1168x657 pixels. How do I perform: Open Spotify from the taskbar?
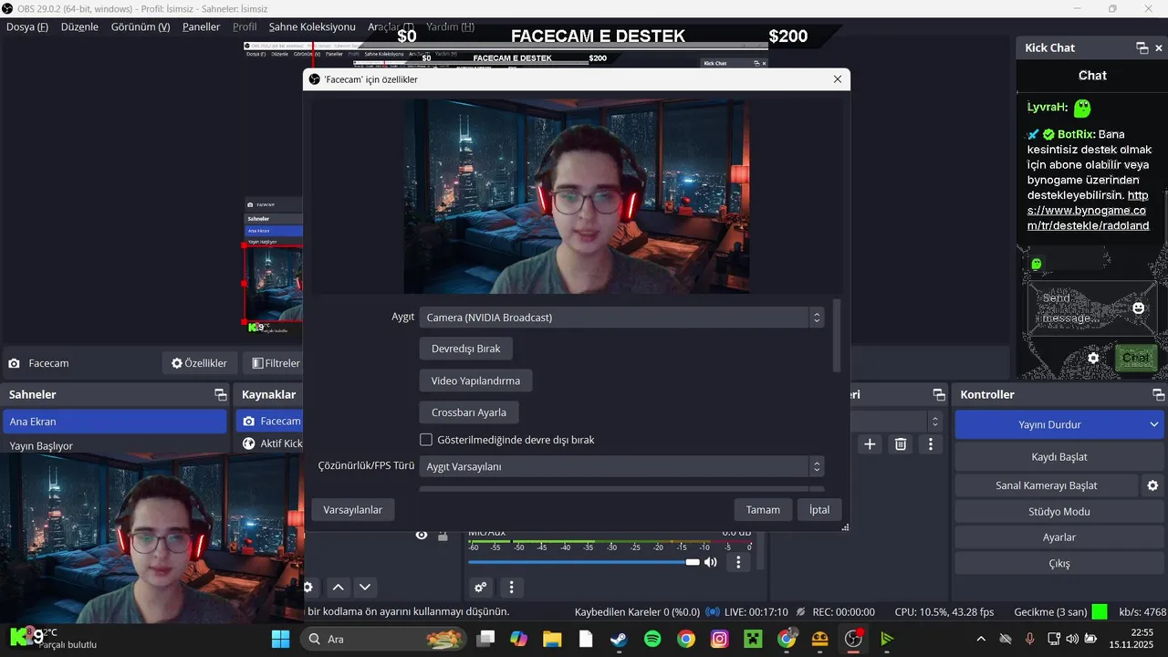pos(652,639)
